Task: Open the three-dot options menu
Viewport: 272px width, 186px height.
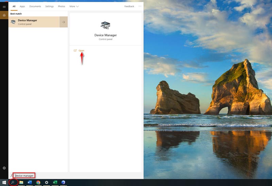Action: click(140, 6)
